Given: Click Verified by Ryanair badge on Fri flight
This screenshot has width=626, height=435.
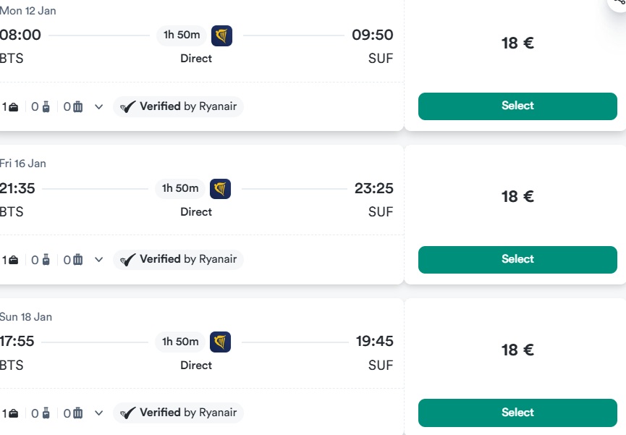Looking at the screenshot, I should [x=179, y=260].
